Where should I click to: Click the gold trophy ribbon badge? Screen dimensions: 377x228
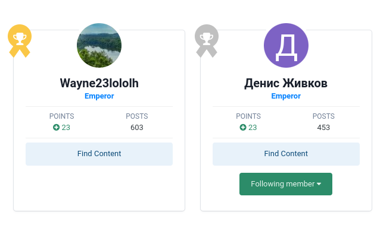click(20, 41)
